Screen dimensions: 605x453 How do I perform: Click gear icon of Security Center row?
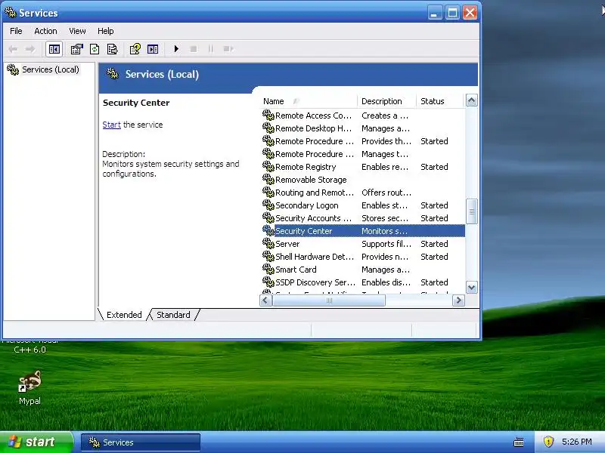[x=268, y=231]
